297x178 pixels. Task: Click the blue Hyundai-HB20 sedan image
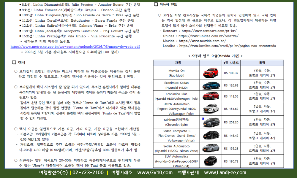tap(211, 85)
